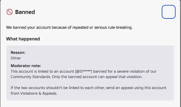Click the paragraph about sending an appeal
The image size is (181, 107).
[x=87, y=88]
